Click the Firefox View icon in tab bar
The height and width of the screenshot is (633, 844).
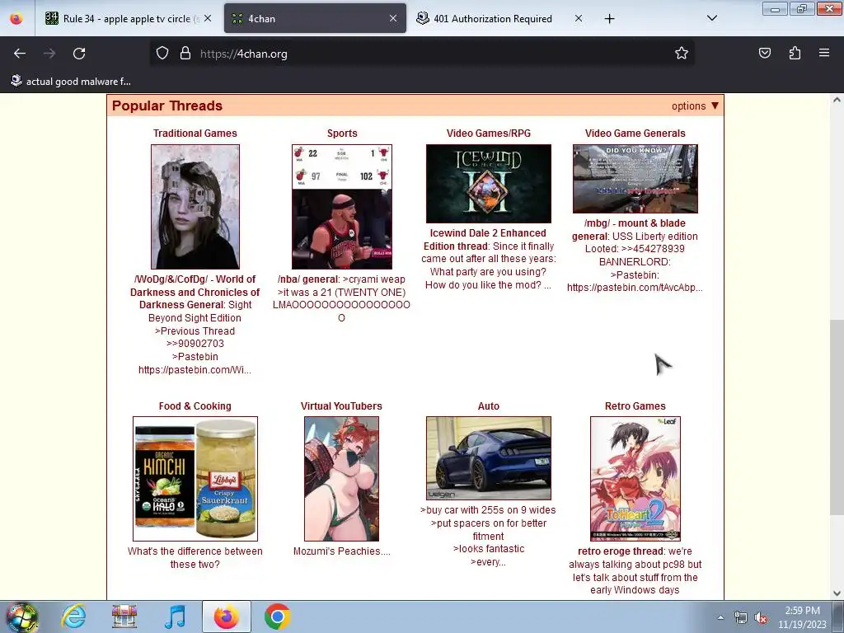(x=16, y=19)
